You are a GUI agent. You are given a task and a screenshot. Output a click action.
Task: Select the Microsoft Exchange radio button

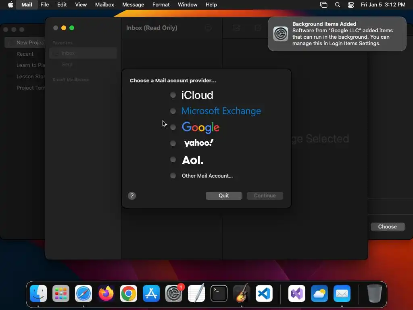pyautogui.click(x=173, y=111)
